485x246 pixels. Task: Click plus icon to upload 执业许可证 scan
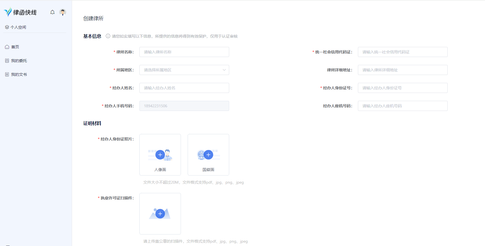point(160,214)
